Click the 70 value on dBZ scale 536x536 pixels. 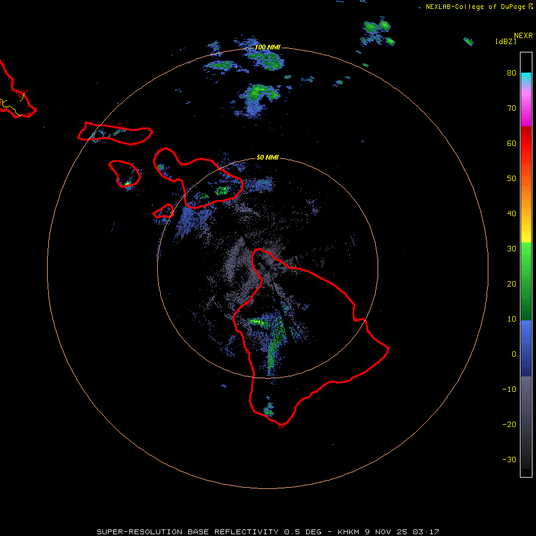click(512, 108)
